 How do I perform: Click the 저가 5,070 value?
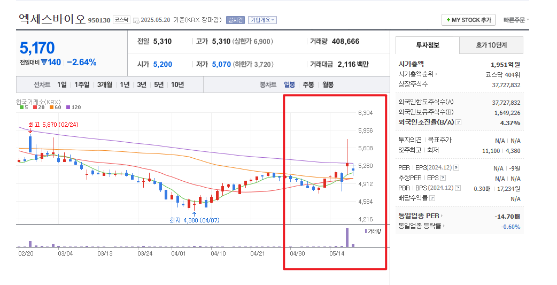tap(221, 64)
